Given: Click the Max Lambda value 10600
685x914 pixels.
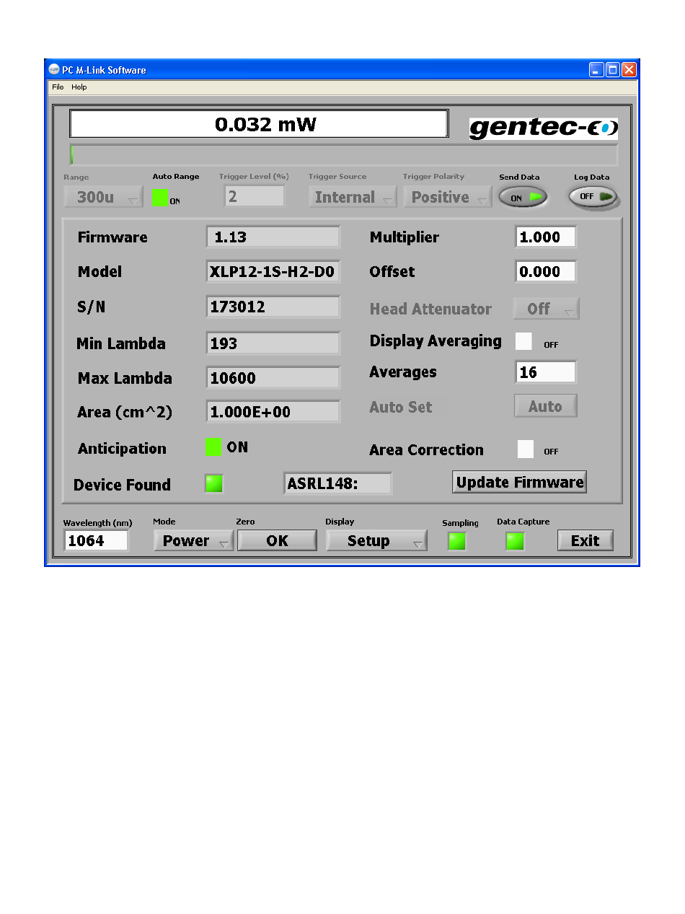Looking at the screenshot, I should click(x=273, y=378).
